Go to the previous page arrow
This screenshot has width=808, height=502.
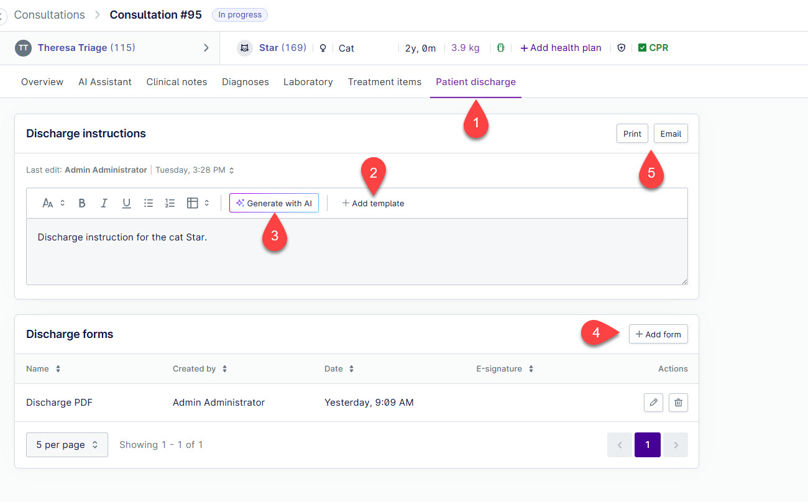coord(620,445)
